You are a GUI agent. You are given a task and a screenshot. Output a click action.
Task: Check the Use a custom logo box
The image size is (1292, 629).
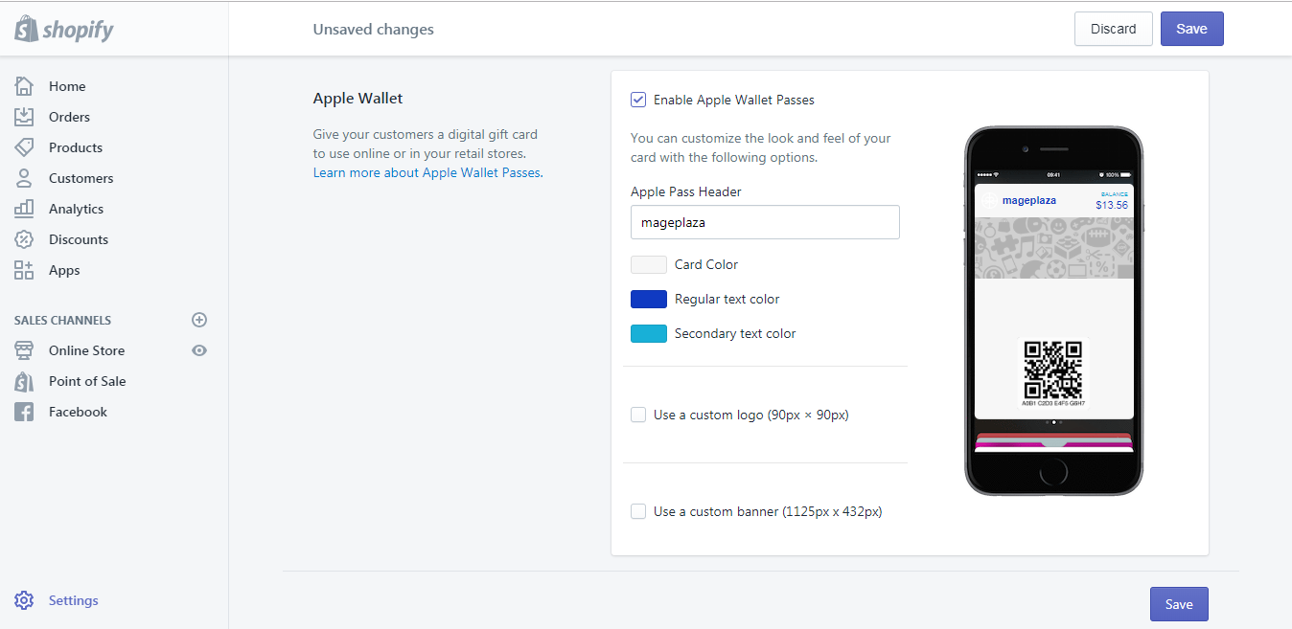pos(638,415)
